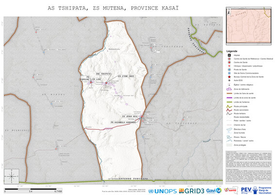Click the ANTENNE TSHIKAPA label at map bottom
This screenshot has width=275, height=195.
tap(133, 179)
